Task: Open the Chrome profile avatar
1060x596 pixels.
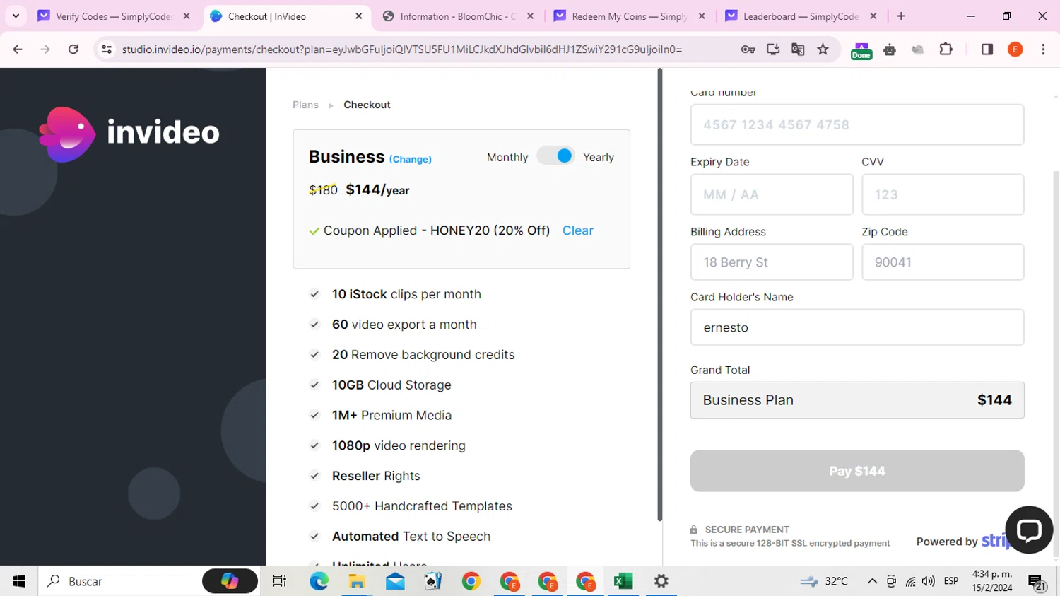Action: [x=1015, y=49]
